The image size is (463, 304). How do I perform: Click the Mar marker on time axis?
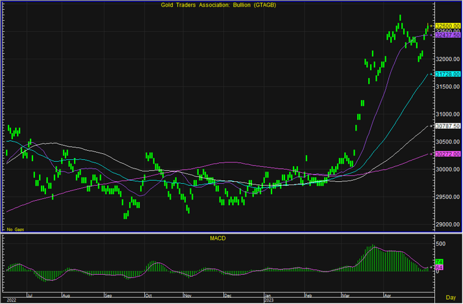coord(347,294)
